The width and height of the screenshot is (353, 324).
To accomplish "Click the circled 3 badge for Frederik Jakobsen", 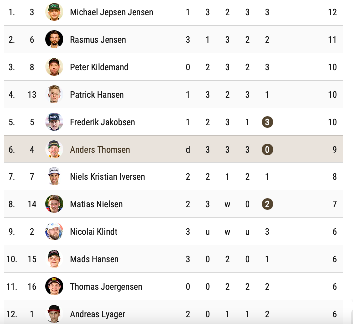I will [x=267, y=122].
